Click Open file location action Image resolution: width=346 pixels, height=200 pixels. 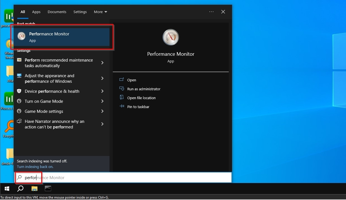(142, 98)
